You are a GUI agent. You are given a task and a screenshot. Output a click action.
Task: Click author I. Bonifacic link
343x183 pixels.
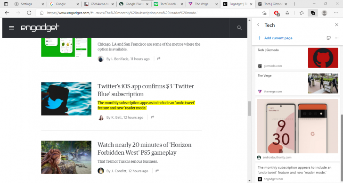(120, 59)
